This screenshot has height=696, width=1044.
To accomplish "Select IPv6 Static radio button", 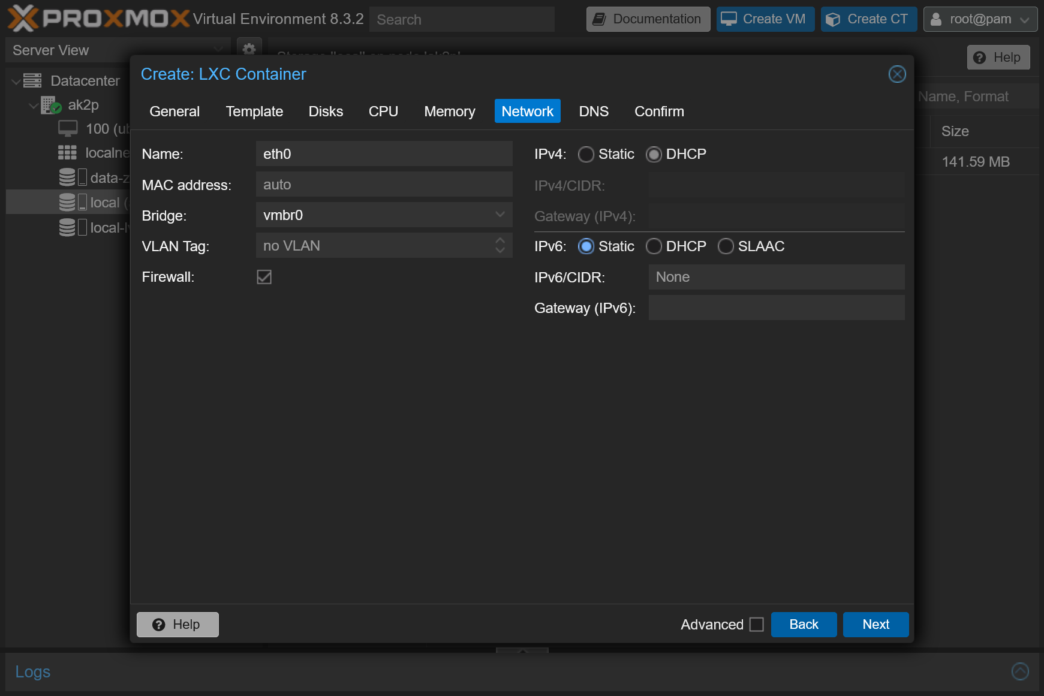I will point(586,246).
